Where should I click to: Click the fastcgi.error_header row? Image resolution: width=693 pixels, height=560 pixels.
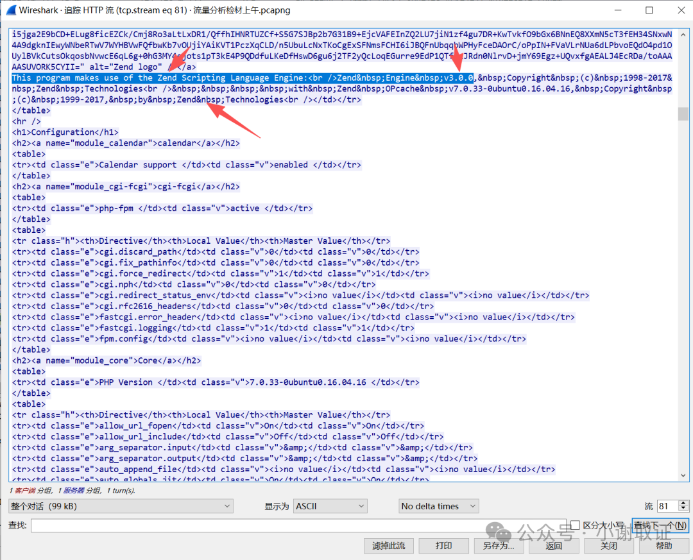click(293, 317)
